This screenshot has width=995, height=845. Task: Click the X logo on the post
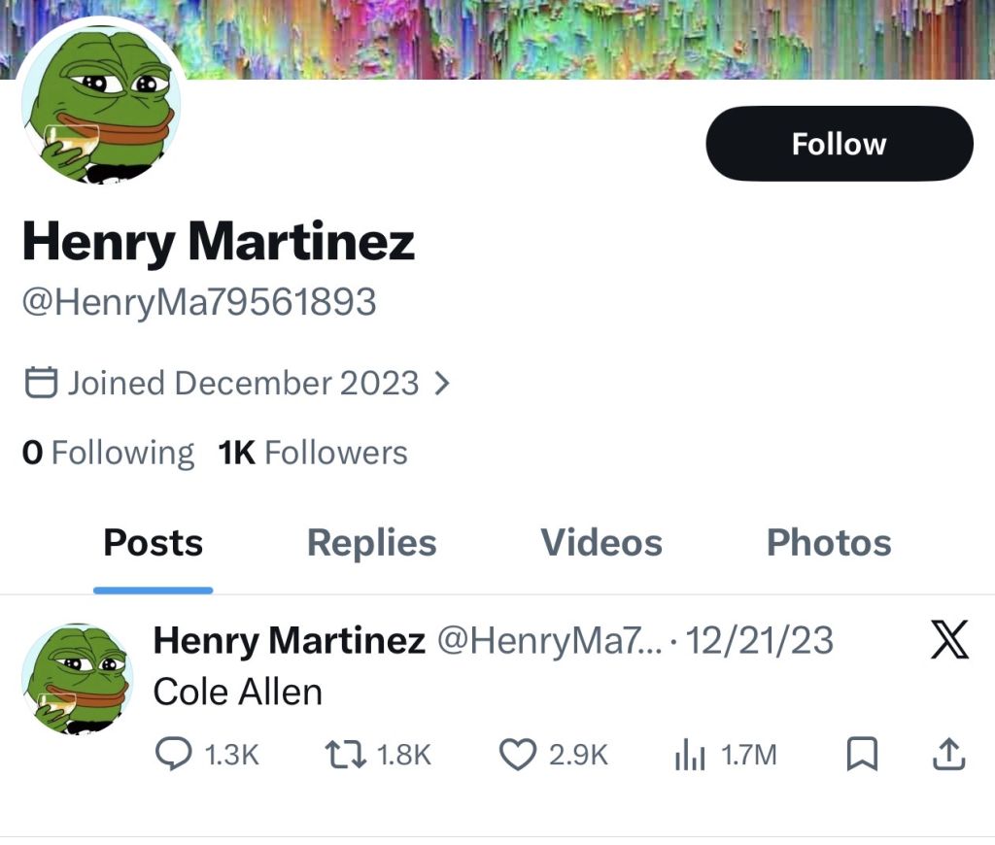(x=947, y=640)
